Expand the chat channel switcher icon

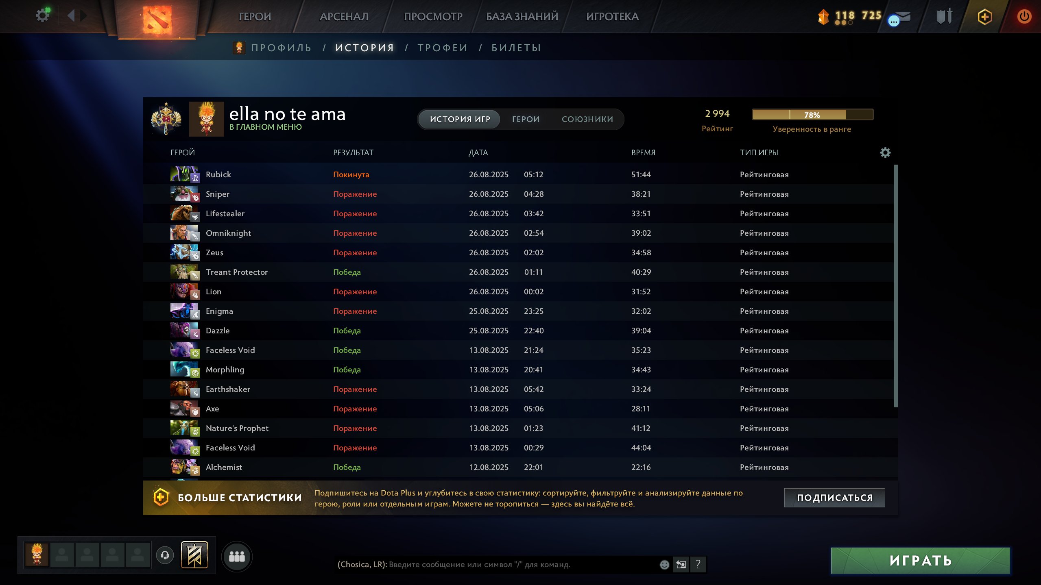681,564
